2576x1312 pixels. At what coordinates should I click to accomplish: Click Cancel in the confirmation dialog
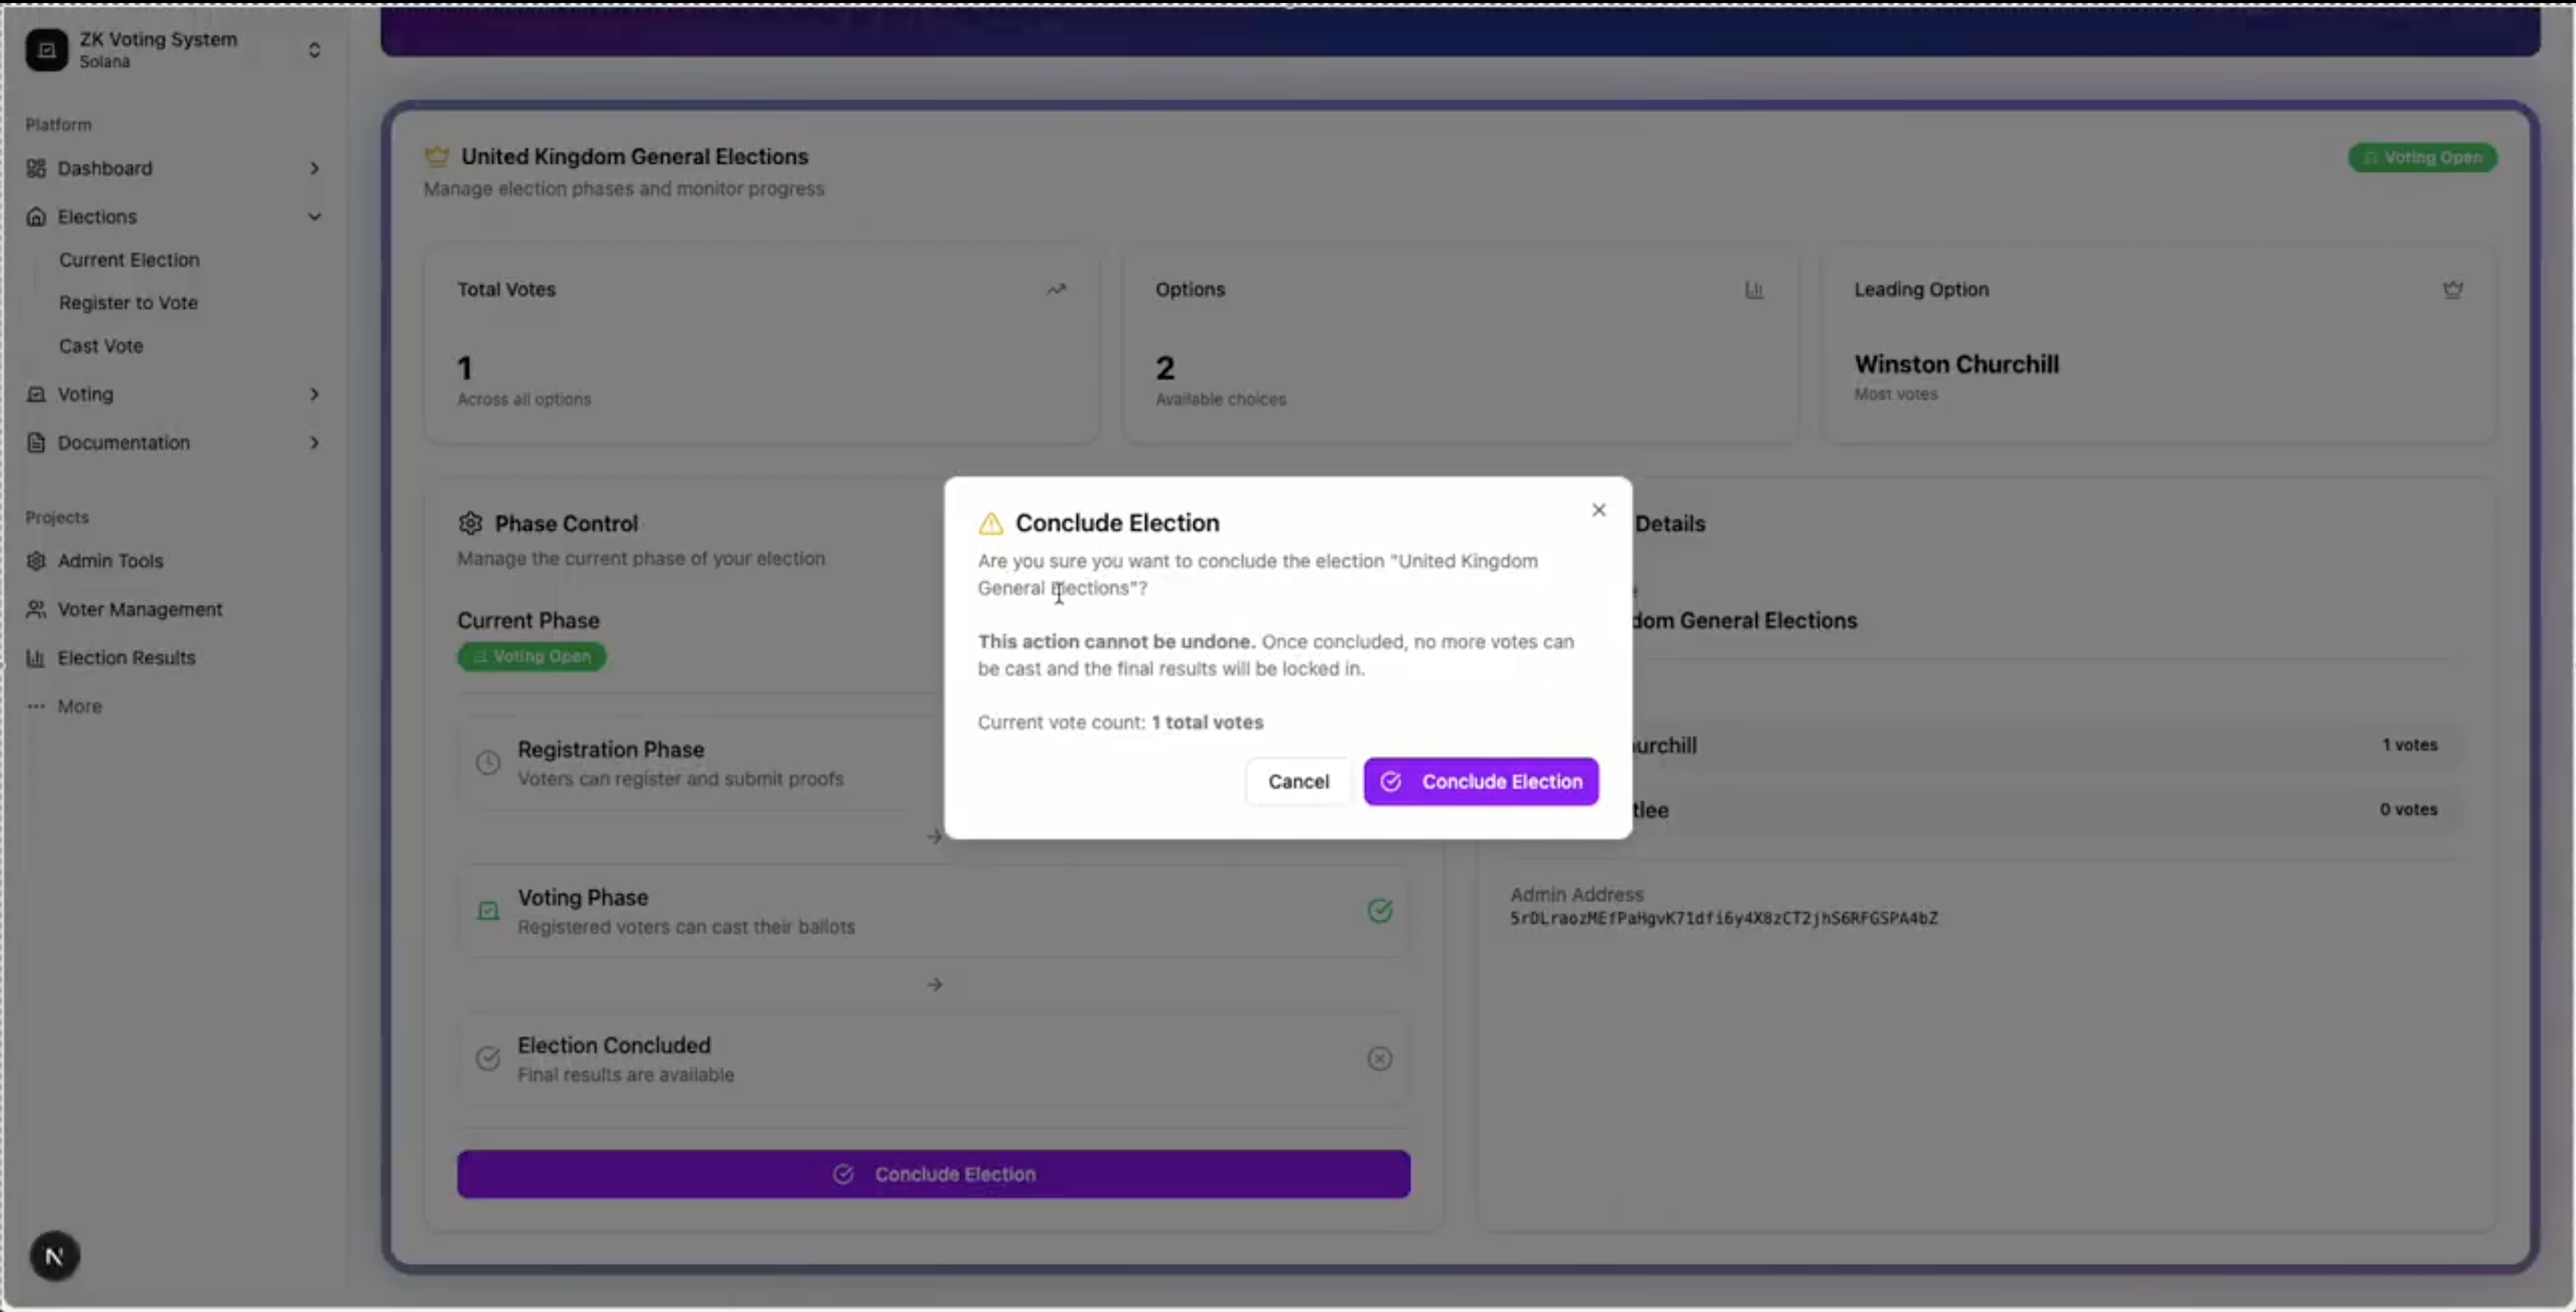[1298, 781]
